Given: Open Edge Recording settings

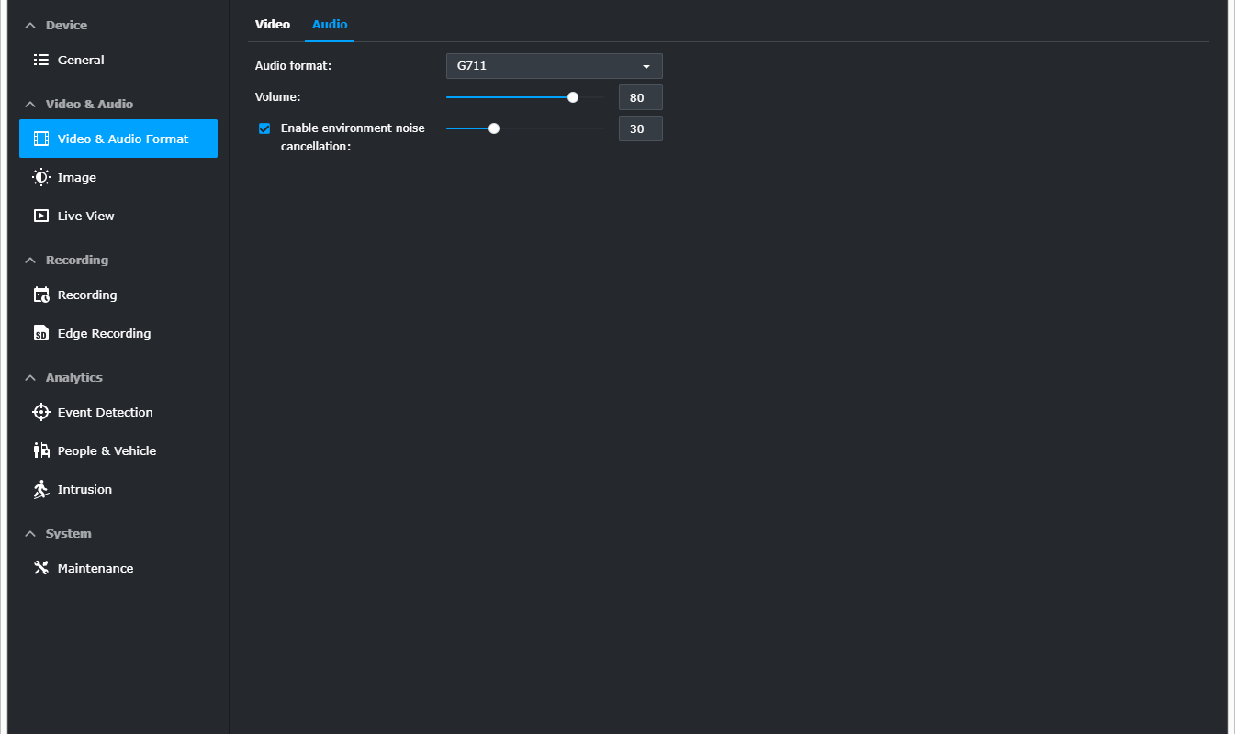Looking at the screenshot, I should point(118,333).
